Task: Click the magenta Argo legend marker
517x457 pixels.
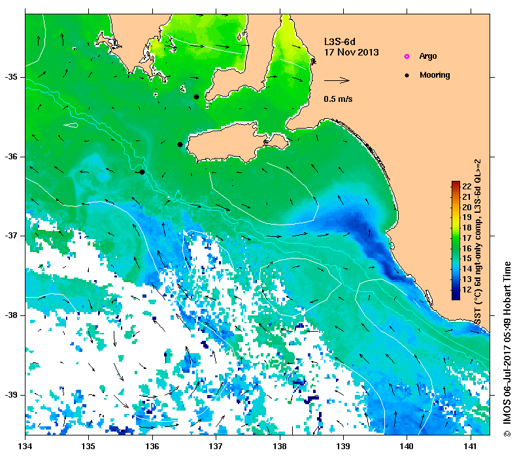Action: [x=407, y=56]
